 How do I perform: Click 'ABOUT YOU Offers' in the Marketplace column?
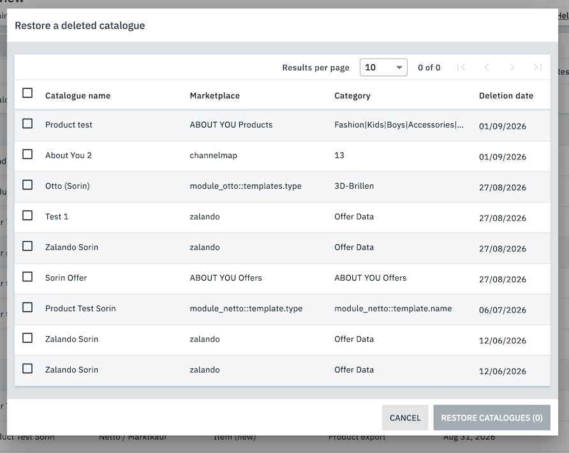tap(226, 278)
